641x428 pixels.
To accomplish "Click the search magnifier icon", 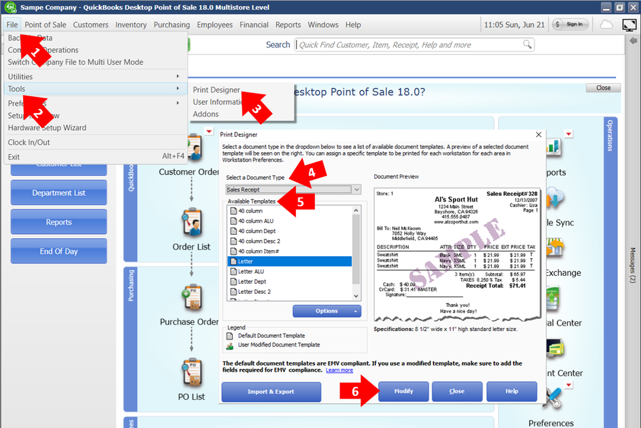I will point(527,44).
